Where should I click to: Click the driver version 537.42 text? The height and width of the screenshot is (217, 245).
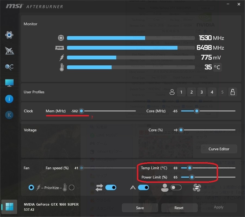(29, 209)
